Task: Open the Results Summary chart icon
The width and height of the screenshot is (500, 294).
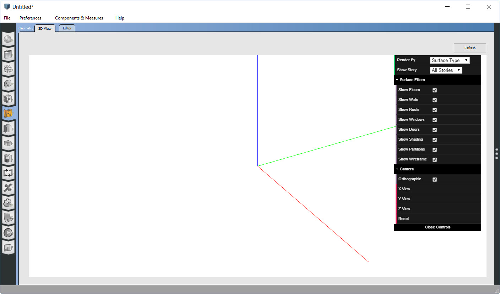Action: coord(8,248)
